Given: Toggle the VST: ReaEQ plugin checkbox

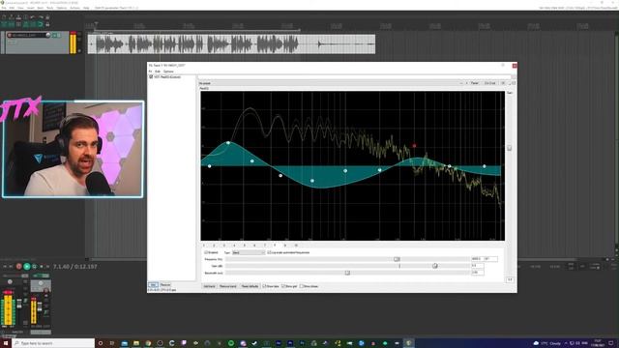Looking at the screenshot, I should pyautogui.click(x=151, y=77).
